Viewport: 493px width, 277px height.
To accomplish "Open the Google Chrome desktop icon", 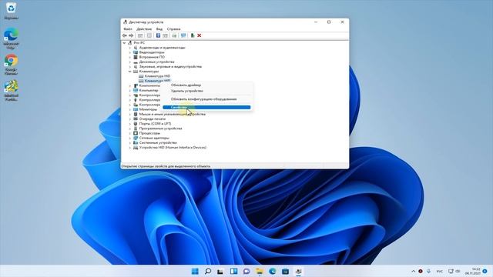I will click(x=11, y=65).
